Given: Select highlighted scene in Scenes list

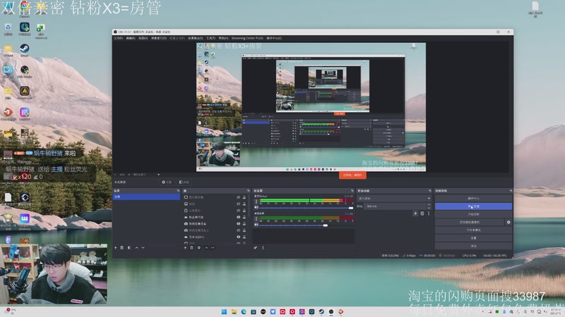Looking at the screenshot, I should coord(146,197).
